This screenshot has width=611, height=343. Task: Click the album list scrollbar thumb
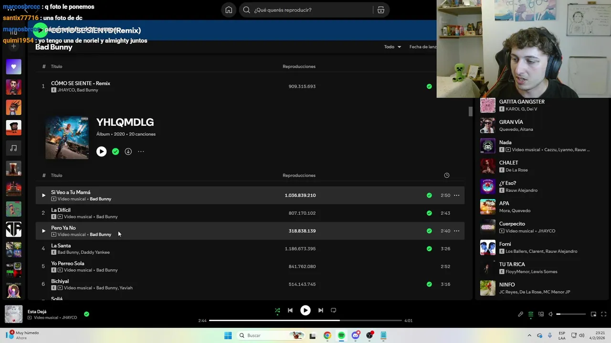point(470,111)
